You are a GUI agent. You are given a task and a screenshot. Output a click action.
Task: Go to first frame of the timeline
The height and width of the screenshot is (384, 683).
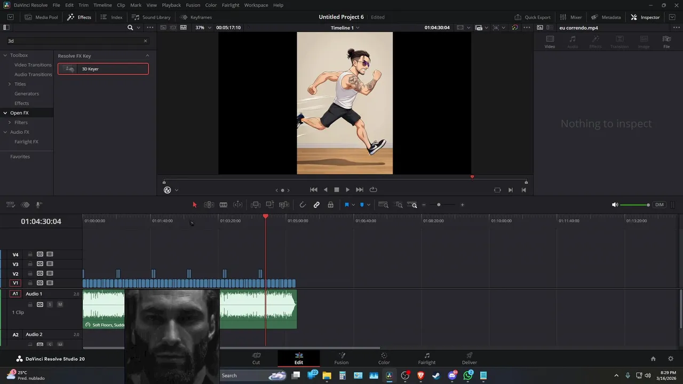[314, 190]
